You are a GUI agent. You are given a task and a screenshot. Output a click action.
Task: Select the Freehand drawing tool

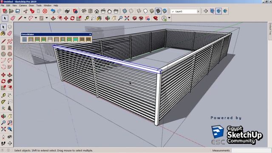coord(10,41)
